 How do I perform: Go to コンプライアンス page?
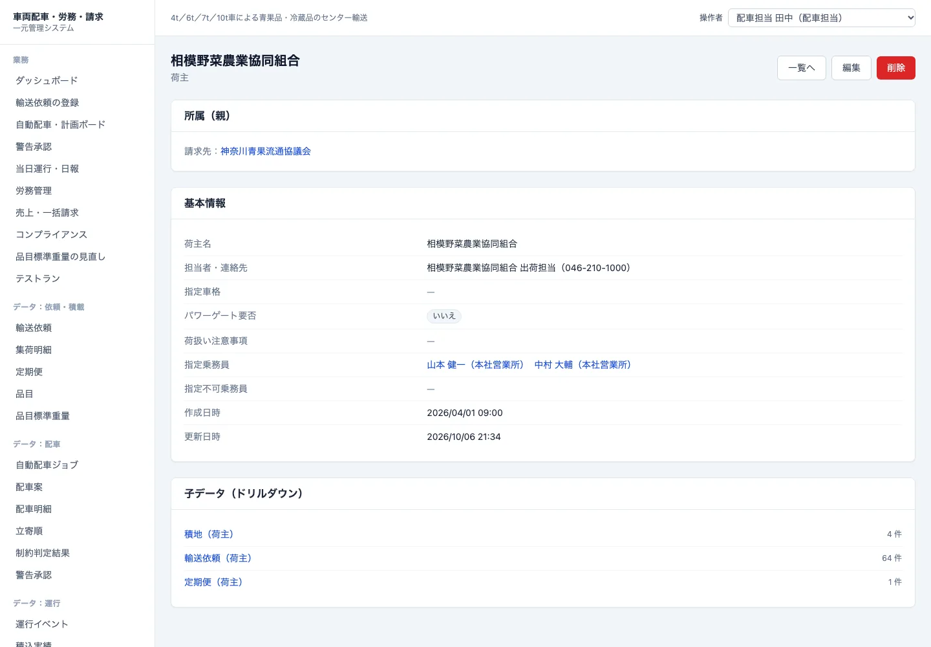click(52, 235)
